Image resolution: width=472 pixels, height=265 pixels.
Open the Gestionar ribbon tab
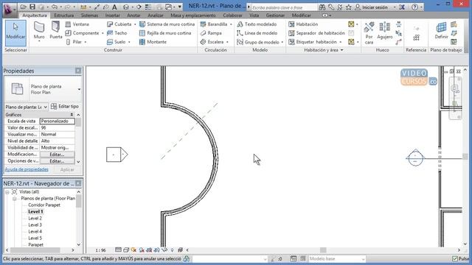coord(275,15)
